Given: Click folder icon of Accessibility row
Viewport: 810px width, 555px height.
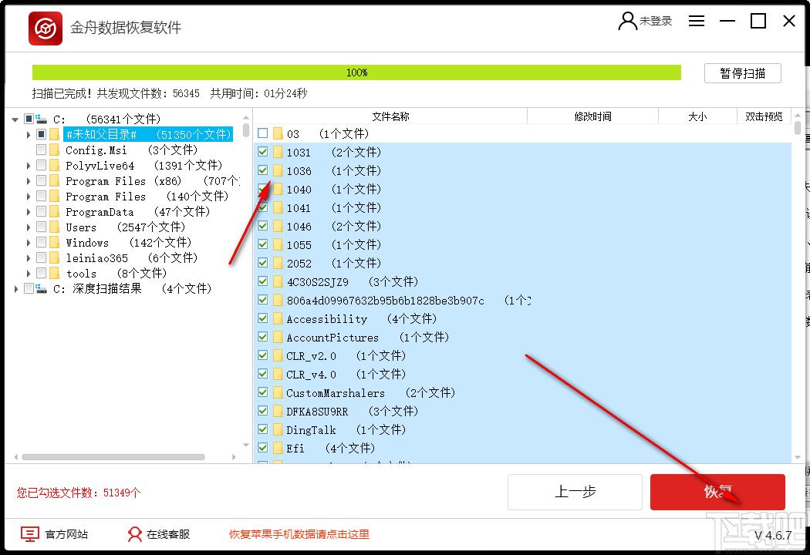Looking at the screenshot, I should pyautogui.click(x=278, y=318).
